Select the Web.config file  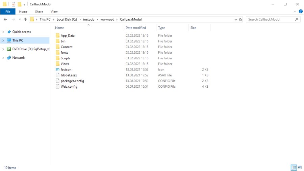[x=69, y=87]
